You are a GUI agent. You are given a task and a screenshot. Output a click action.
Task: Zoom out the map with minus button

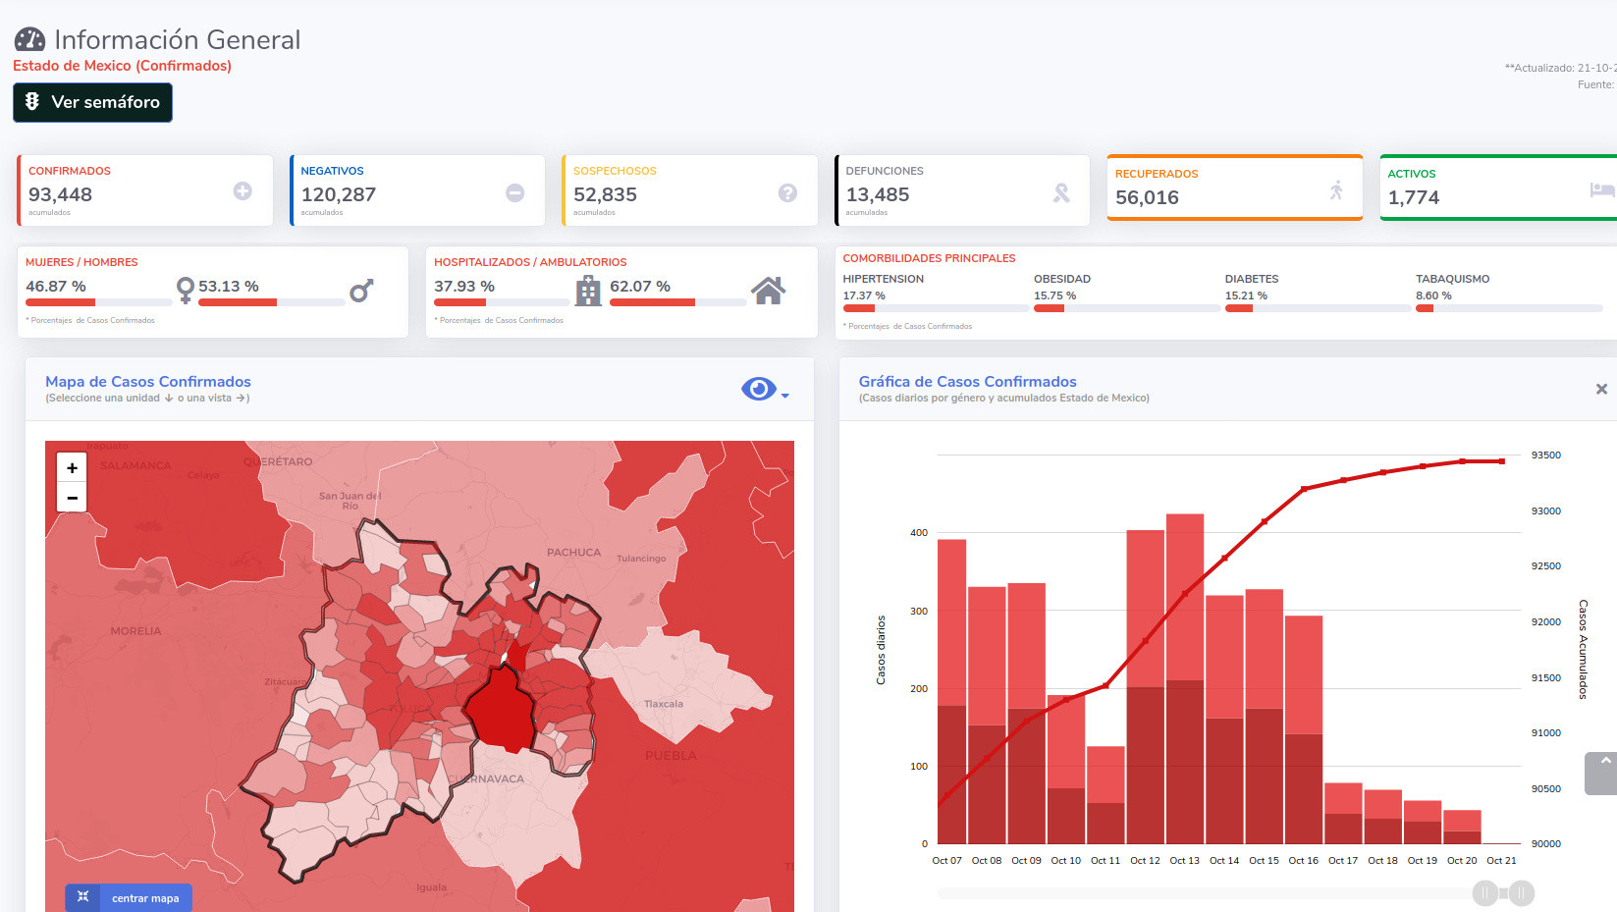click(x=72, y=498)
